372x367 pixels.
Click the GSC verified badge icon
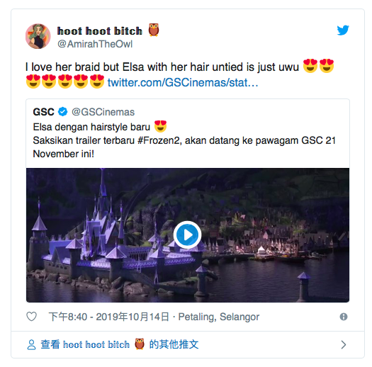coord(63,111)
